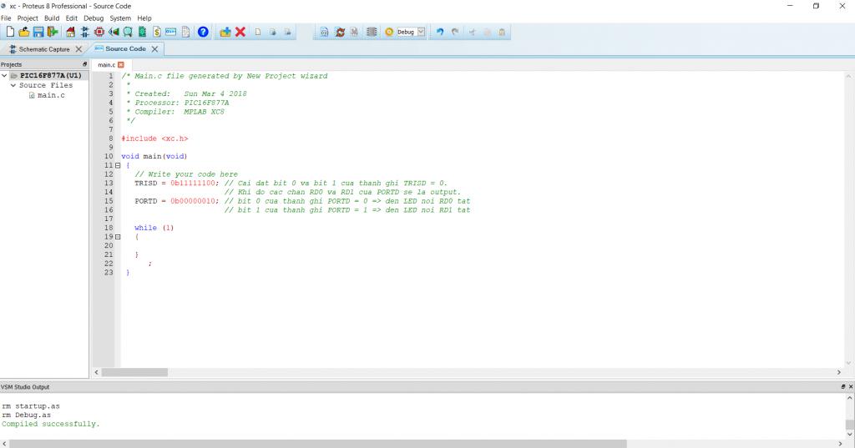The height and width of the screenshot is (448, 855).
Task: Open the System menu
Action: click(120, 18)
